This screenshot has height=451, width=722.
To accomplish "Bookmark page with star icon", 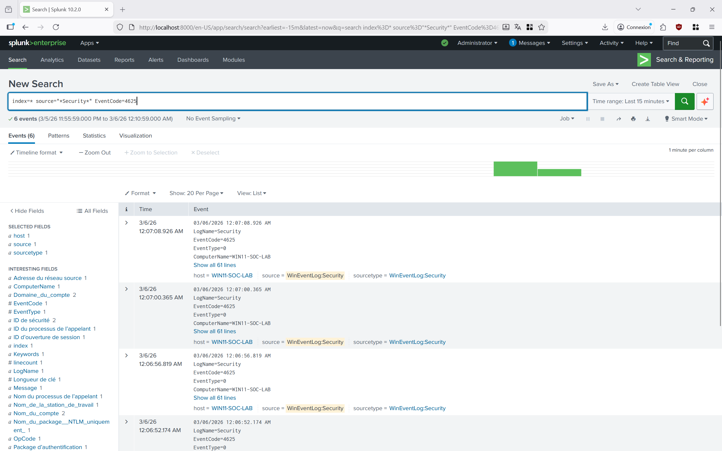I will coord(541,27).
